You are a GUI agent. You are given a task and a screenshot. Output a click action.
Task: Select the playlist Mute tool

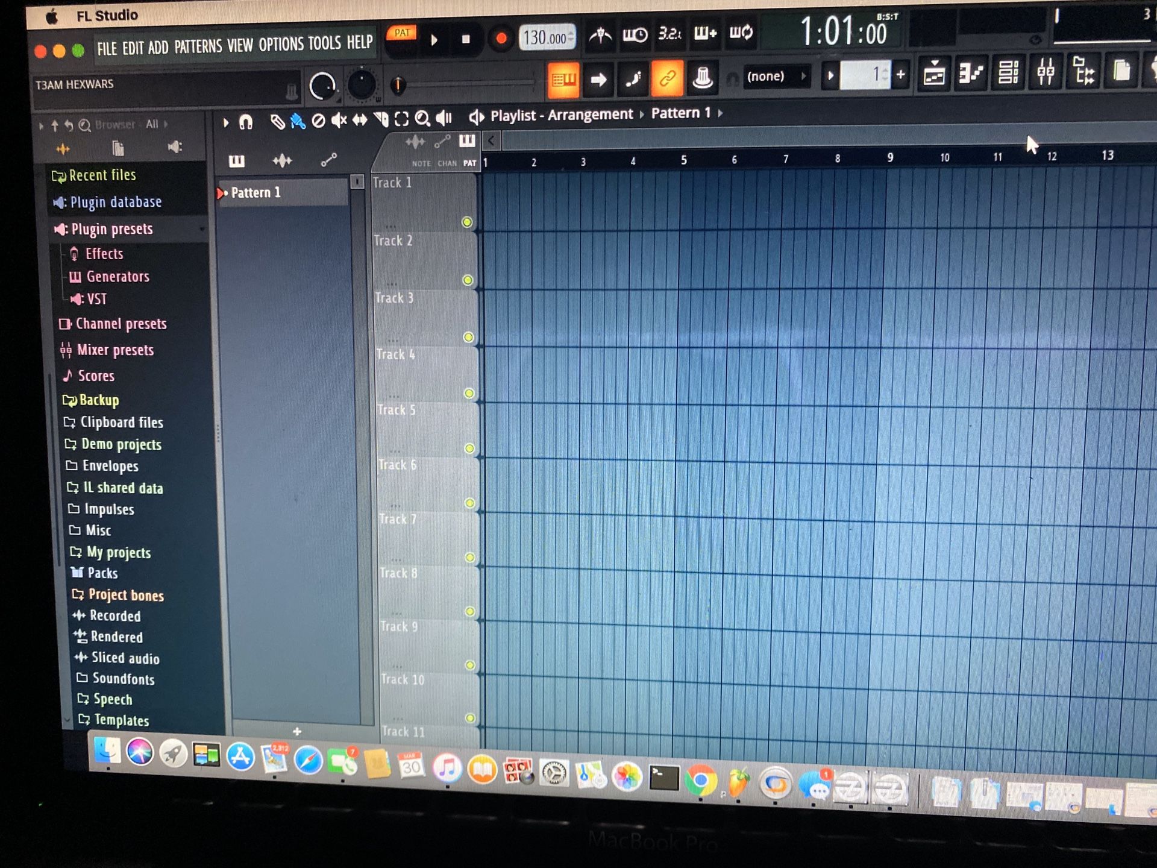(x=339, y=121)
